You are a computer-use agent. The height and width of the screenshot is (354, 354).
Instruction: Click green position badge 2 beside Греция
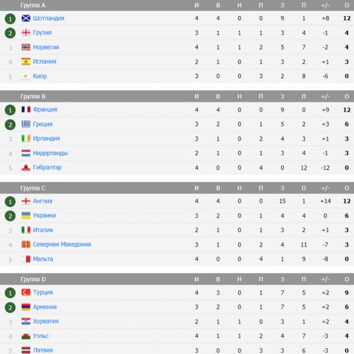10,124
